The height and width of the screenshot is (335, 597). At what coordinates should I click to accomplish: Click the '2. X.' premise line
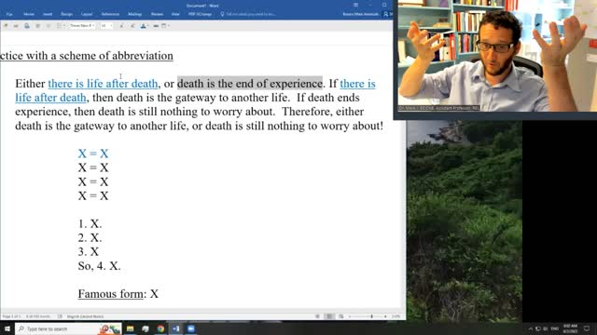[90, 238]
